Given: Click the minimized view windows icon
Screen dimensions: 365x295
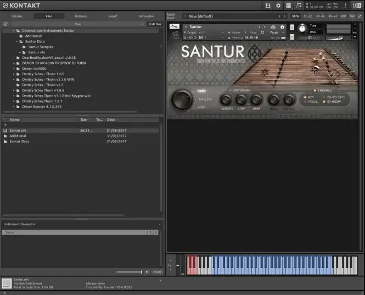Looking at the screenshot, I should 299,5.
